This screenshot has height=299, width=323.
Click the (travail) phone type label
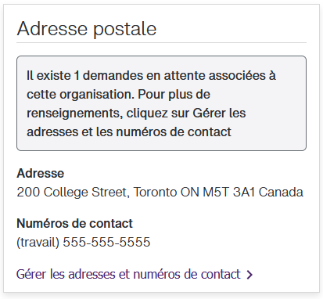(38, 242)
